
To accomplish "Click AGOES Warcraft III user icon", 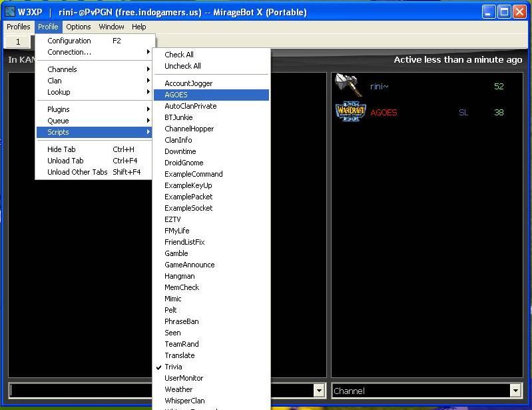I will coord(350,111).
